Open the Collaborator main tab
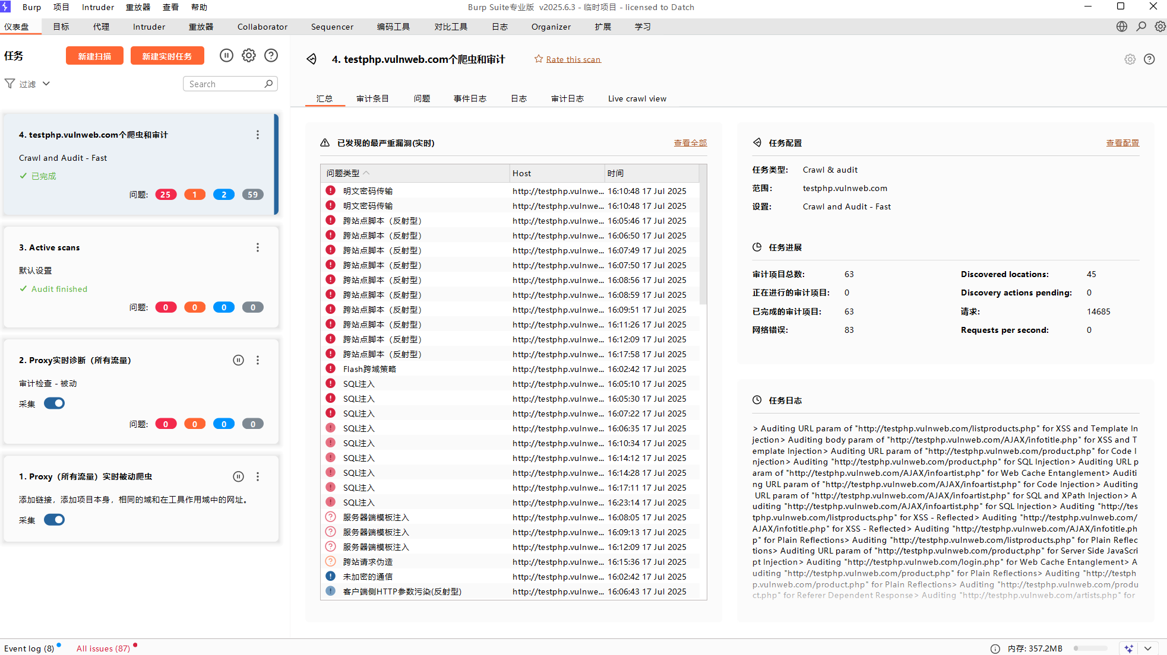This screenshot has width=1167, height=655. [x=262, y=27]
